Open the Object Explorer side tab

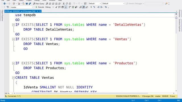(x=2, y=16)
